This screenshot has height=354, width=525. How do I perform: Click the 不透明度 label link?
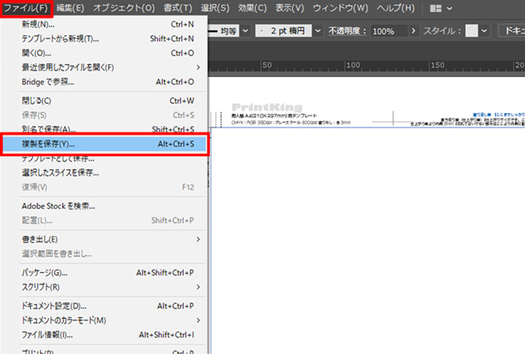pos(347,32)
